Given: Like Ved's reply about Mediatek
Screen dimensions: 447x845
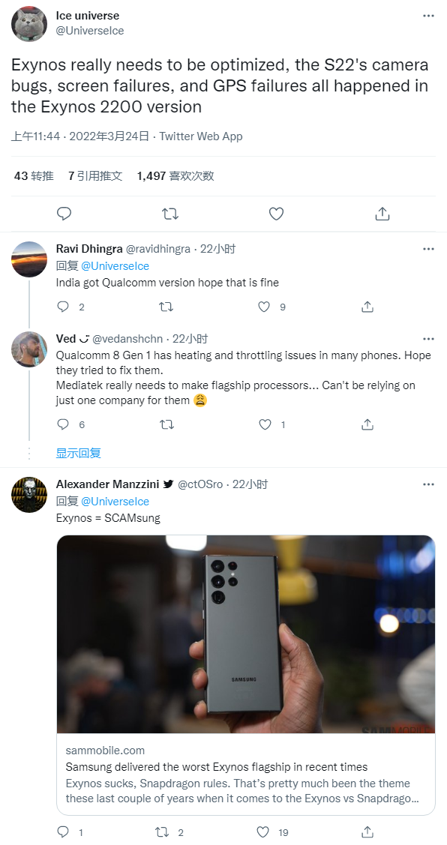Looking at the screenshot, I should coord(265,424).
